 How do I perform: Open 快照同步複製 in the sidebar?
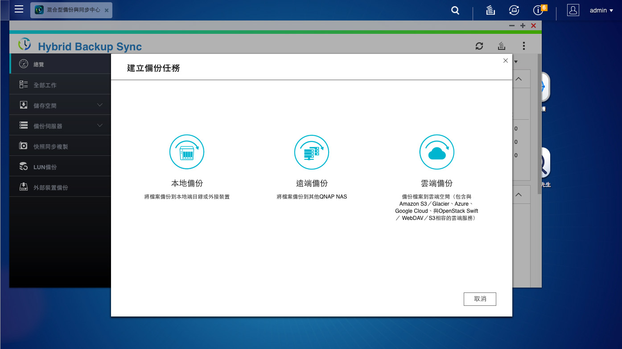(x=60, y=146)
